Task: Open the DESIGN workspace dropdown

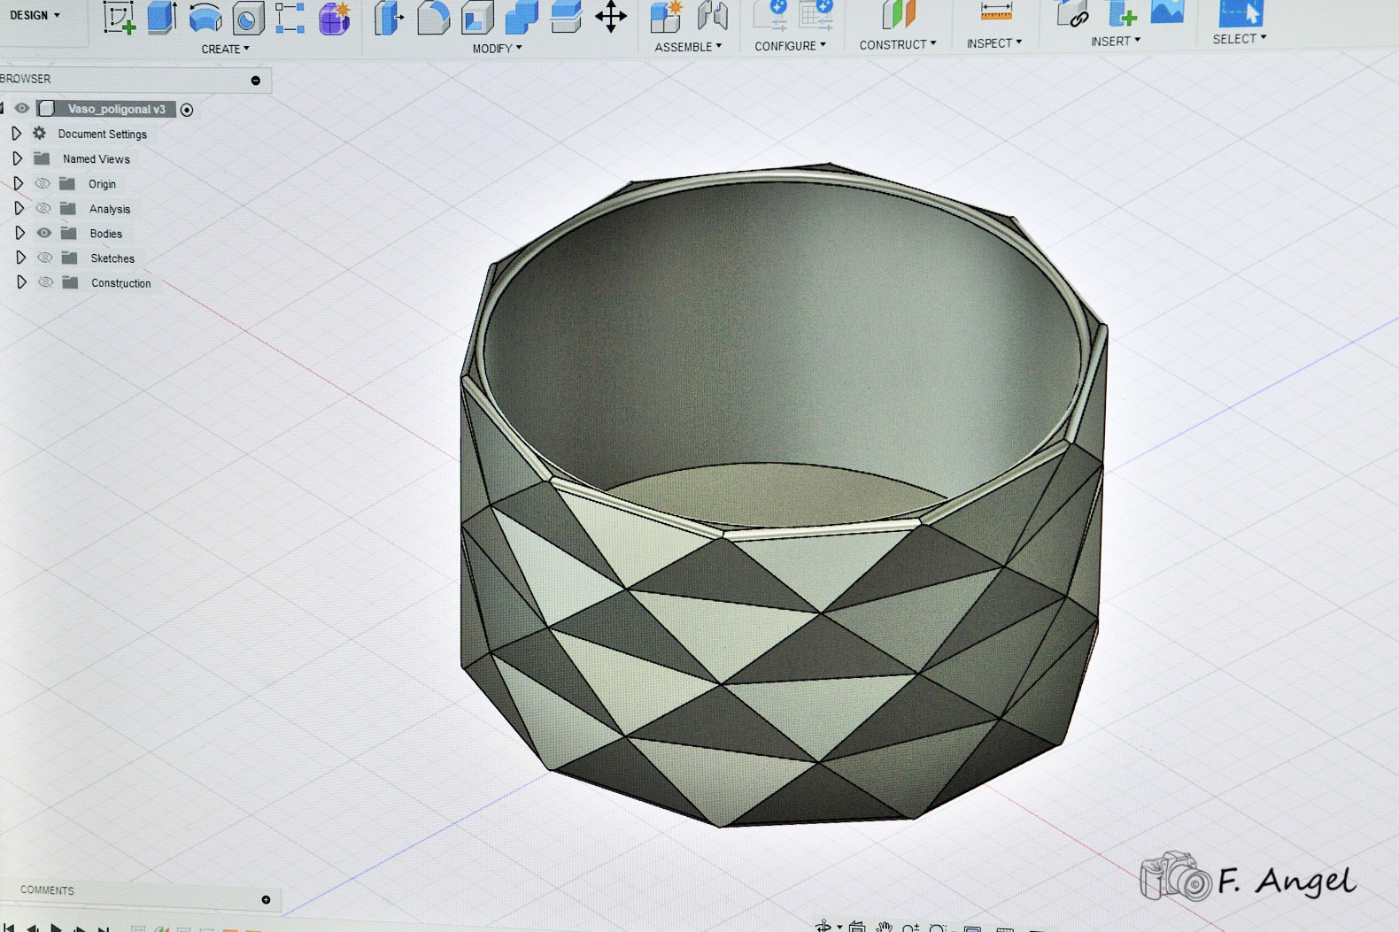Action: pos(35,15)
